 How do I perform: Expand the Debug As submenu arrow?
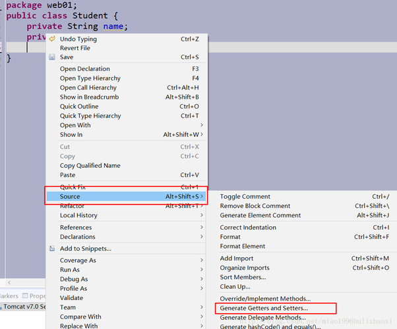pos(202,279)
